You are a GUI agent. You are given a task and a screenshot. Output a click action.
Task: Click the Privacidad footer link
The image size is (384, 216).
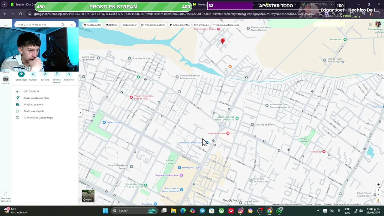327,204
